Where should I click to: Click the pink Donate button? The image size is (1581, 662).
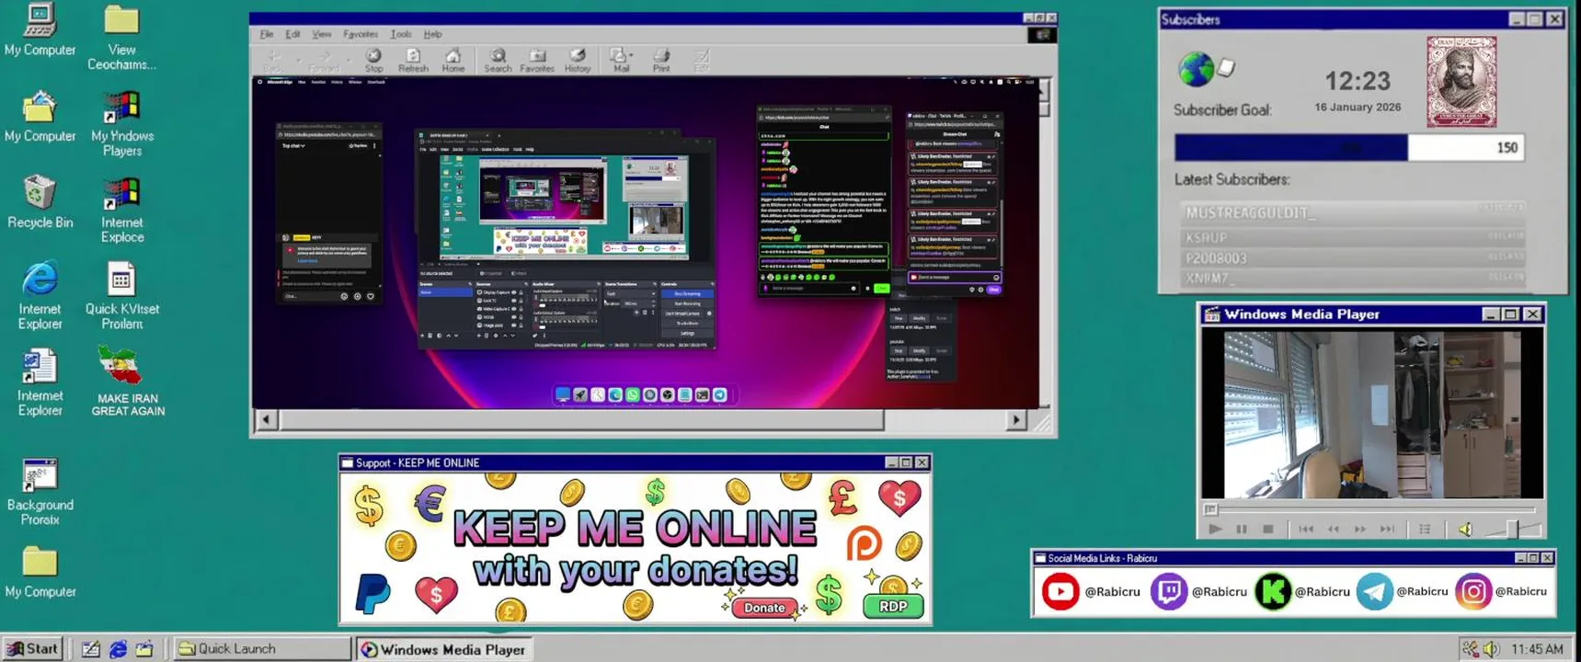coord(764,607)
